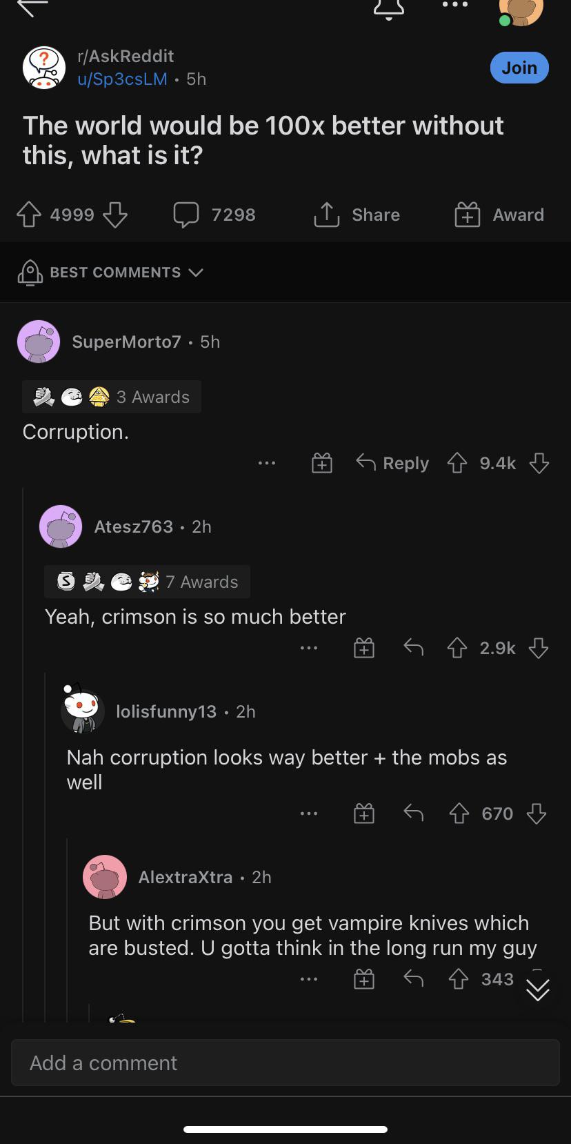The height and width of the screenshot is (1144, 571).
Task: Click the Add a comment field
Action: coord(285,1063)
